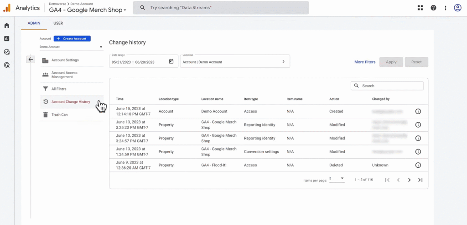Click the Date range field
Image resolution: width=467 pixels, height=225 pixels.
coord(143,61)
